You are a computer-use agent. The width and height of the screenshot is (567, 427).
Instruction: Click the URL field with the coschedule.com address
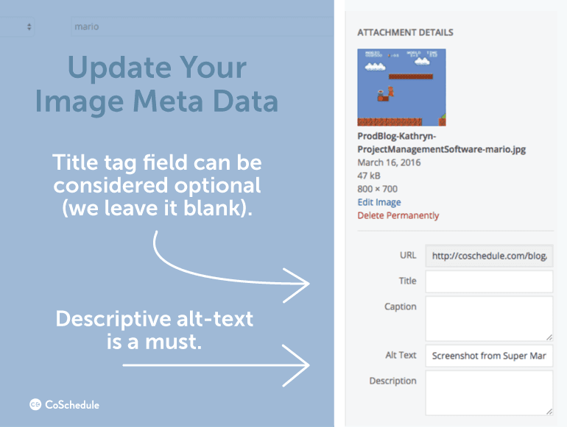[489, 256]
